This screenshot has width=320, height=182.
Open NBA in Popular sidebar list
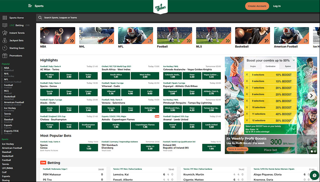[6, 68]
